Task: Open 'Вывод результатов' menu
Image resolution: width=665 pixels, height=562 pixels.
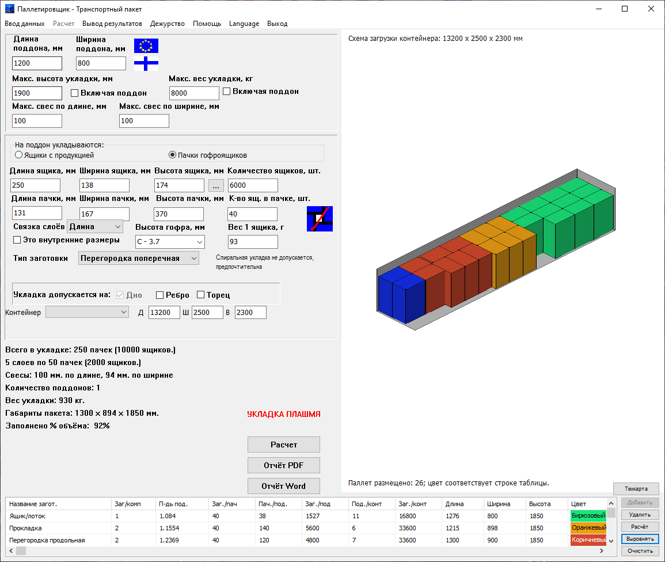Action: [112, 24]
